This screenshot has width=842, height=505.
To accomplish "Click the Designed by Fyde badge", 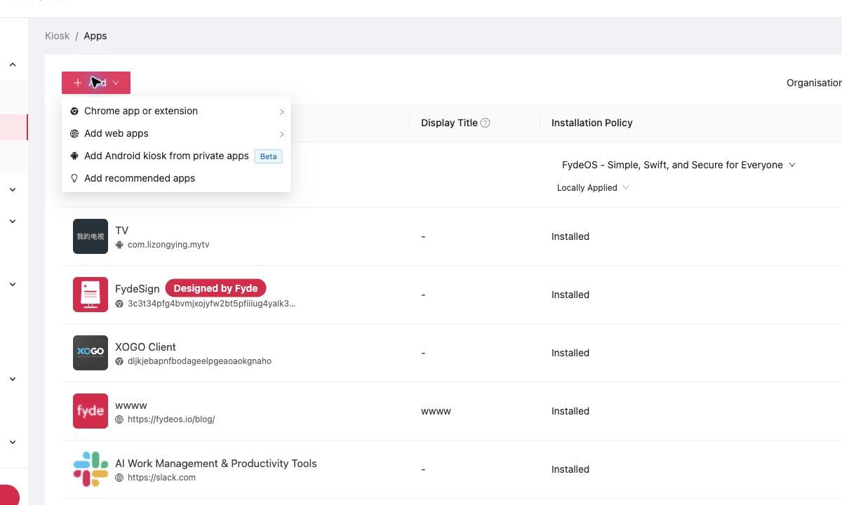I will point(215,288).
